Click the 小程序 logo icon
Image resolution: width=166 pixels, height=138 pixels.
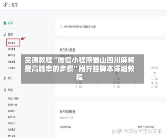(x=5, y=5)
